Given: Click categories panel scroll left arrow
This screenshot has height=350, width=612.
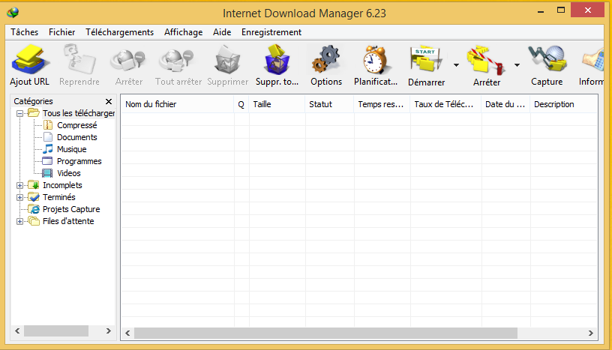Looking at the screenshot, I should [17, 331].
